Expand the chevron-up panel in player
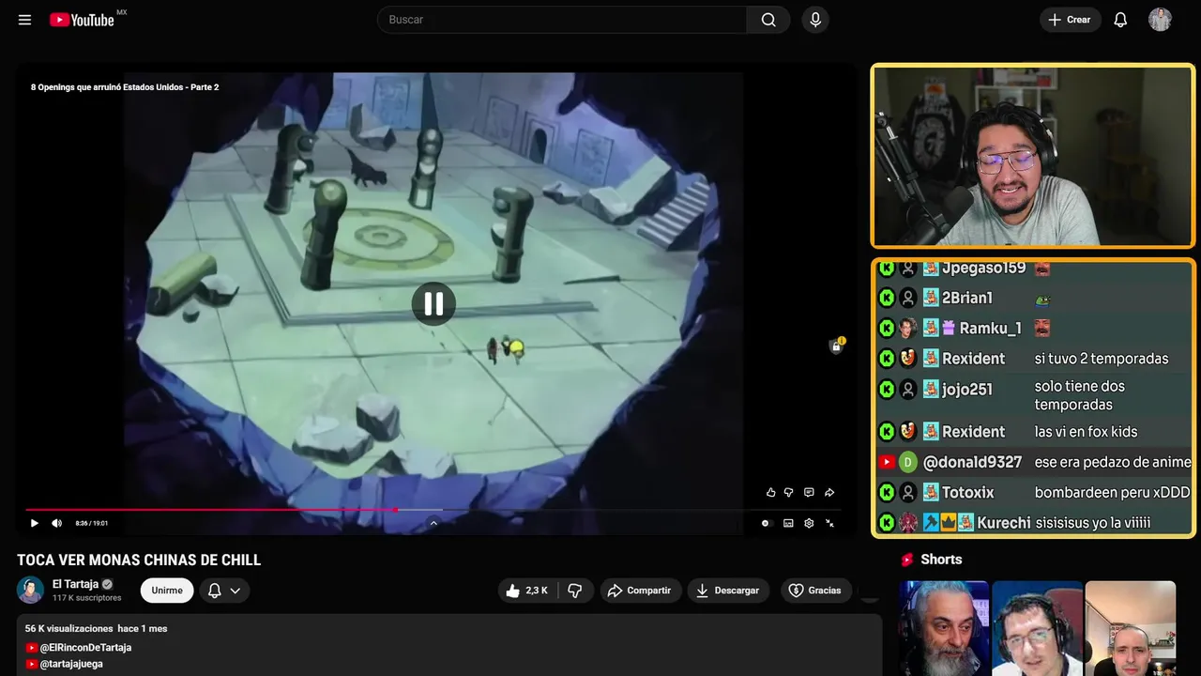This screenshot has width=1201, height=676. pos(433,523)
